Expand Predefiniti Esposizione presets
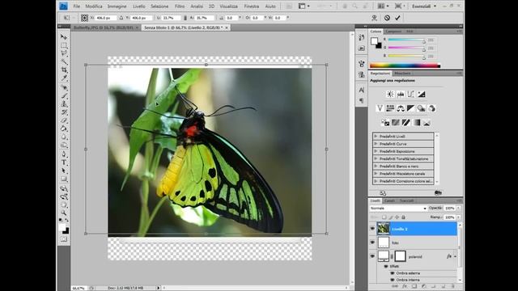518x291 pixels. [x=376, y=151]
